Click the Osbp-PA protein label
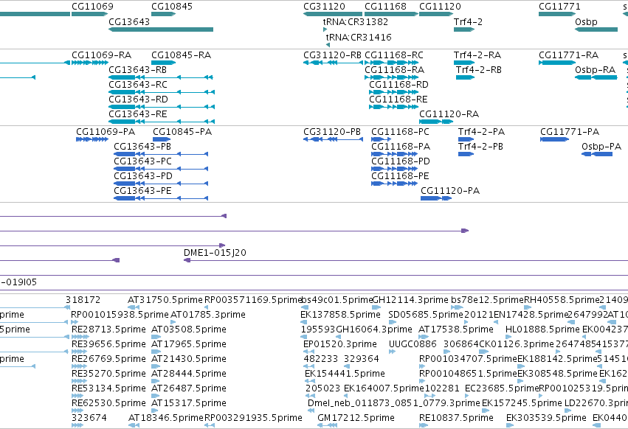The image size is (628, 429). (601, 147)
